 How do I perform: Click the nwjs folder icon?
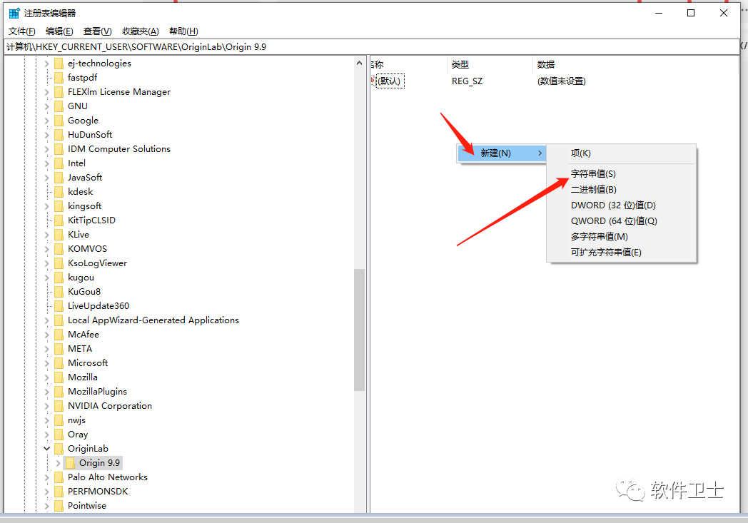(x=59, y=420)
